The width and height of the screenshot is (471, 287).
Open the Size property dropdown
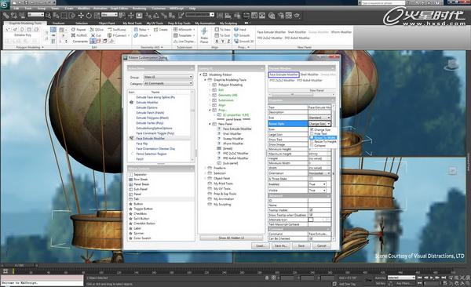pyautogui.click(x=319, y=118)
